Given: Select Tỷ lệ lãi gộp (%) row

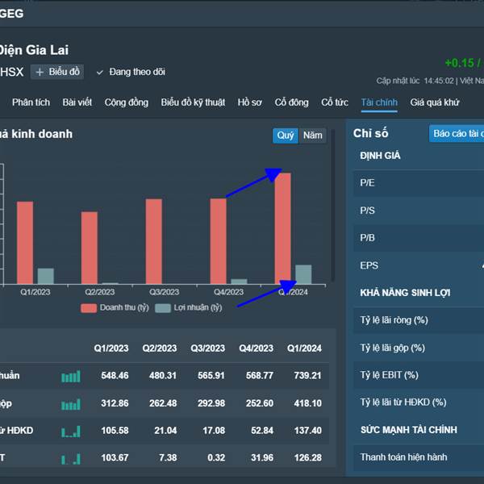Looking at the screenshot, I should point(419,348).
